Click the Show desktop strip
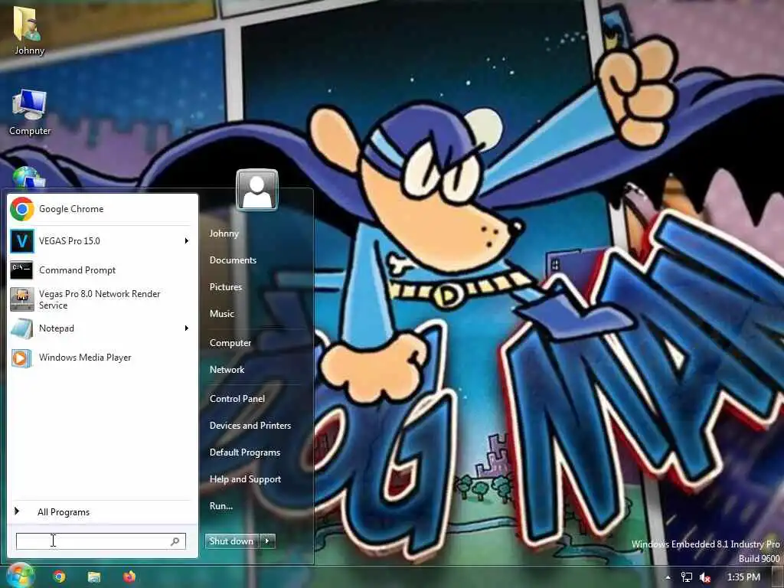The width and height of the screenshot is (784, 588). point(778,577)
